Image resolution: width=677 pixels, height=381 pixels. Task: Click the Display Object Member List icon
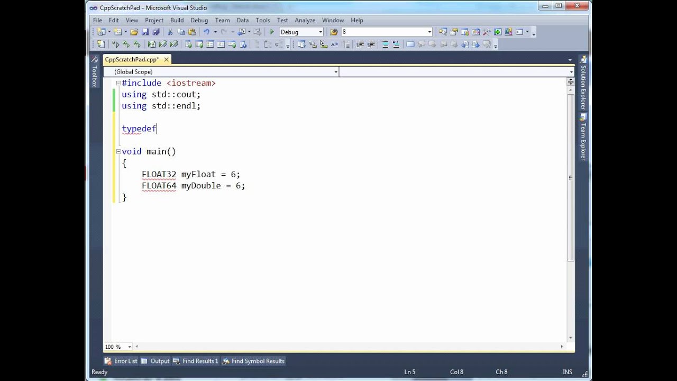[303, 44]
